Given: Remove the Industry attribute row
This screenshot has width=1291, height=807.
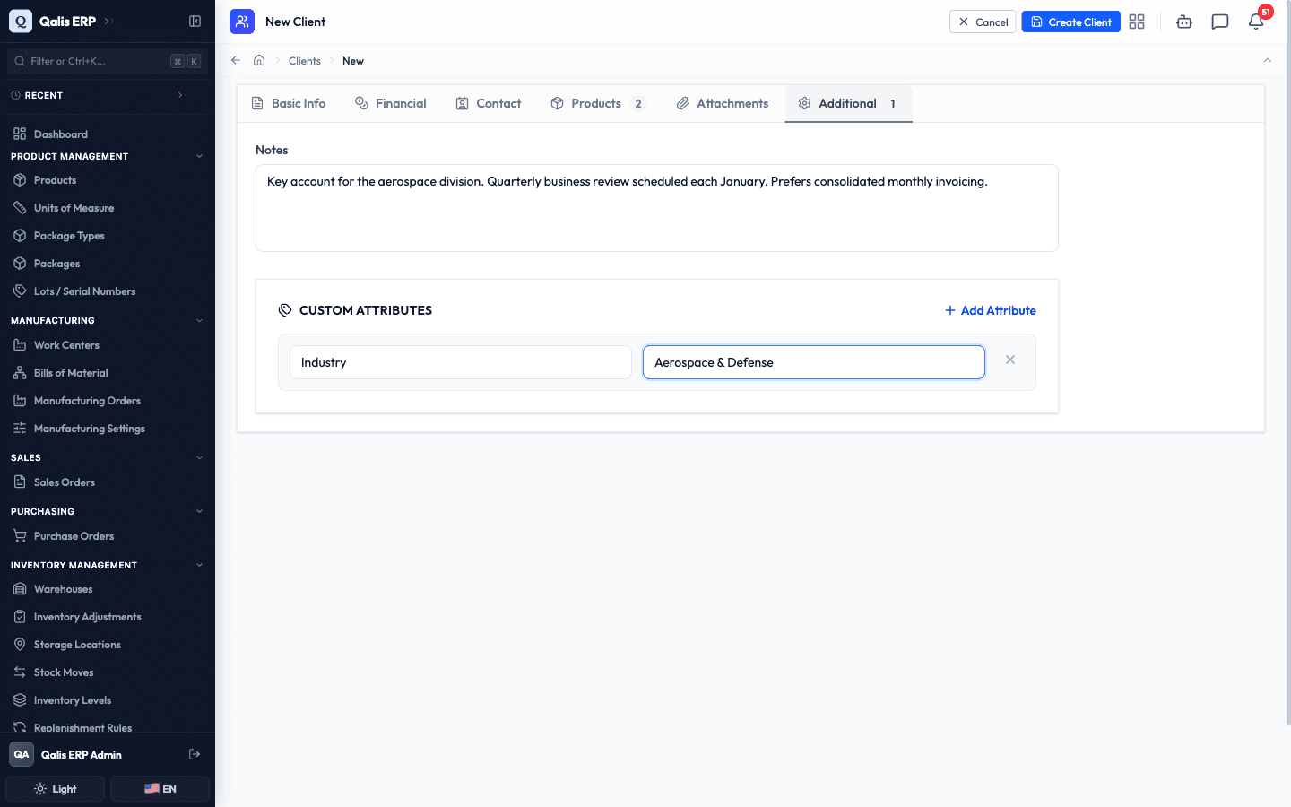Looking at the screenshot, I should pos(1010,360).
